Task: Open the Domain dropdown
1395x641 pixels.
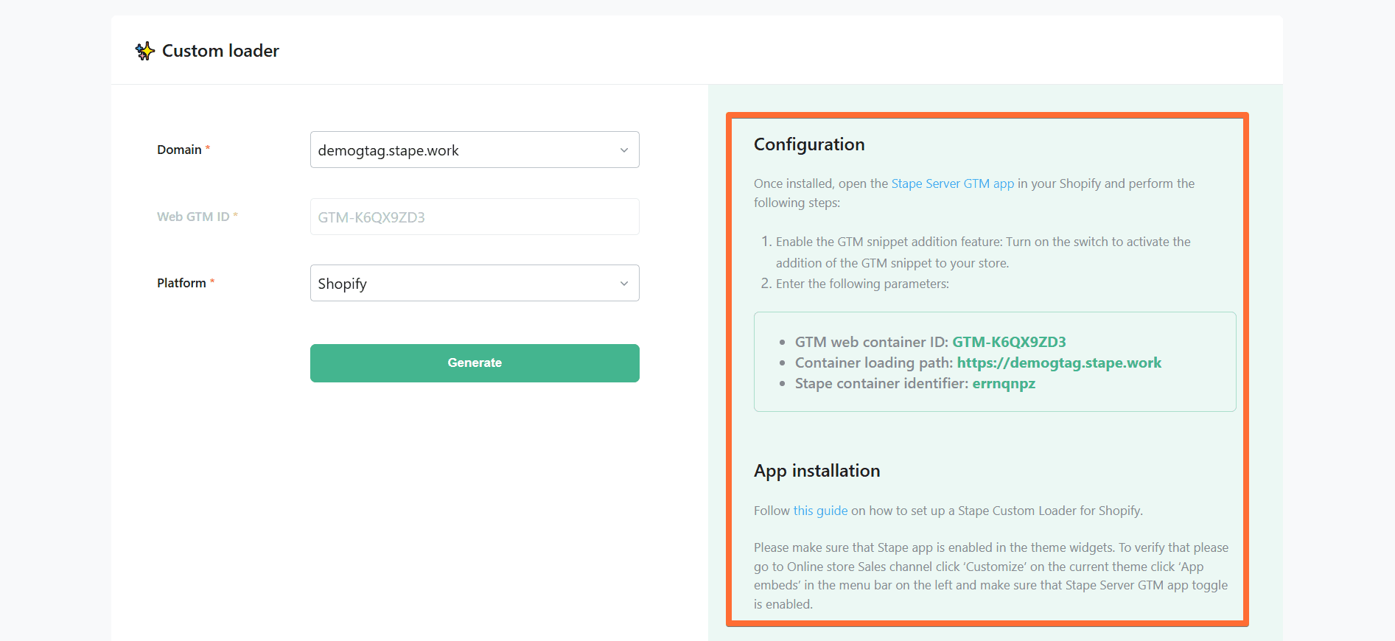Action: pos(475,150)
